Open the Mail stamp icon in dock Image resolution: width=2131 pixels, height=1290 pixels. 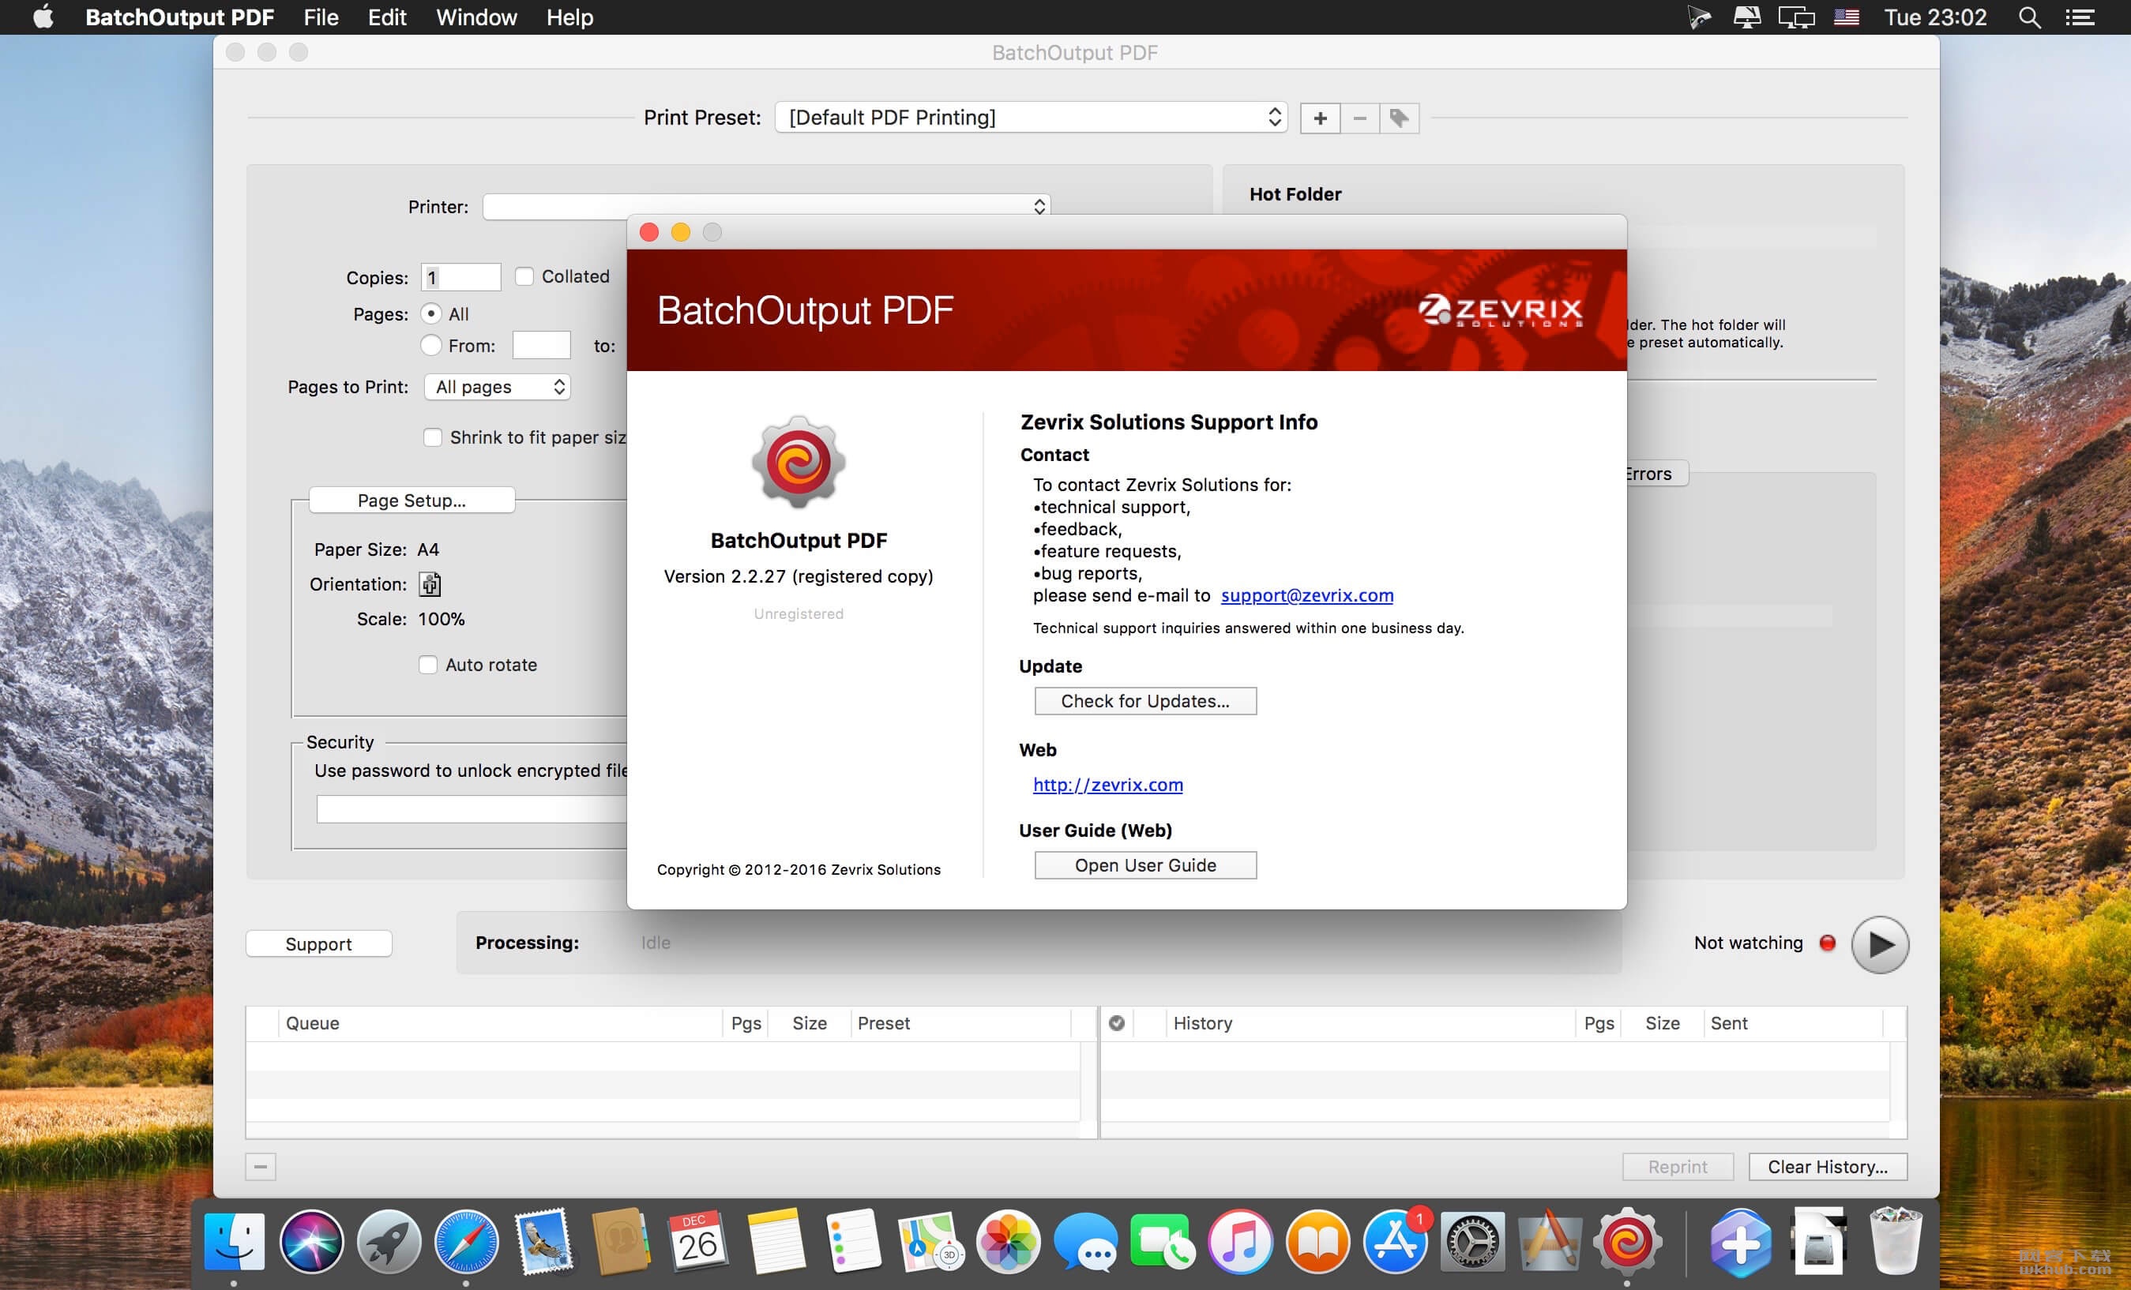click(544, 1242)
